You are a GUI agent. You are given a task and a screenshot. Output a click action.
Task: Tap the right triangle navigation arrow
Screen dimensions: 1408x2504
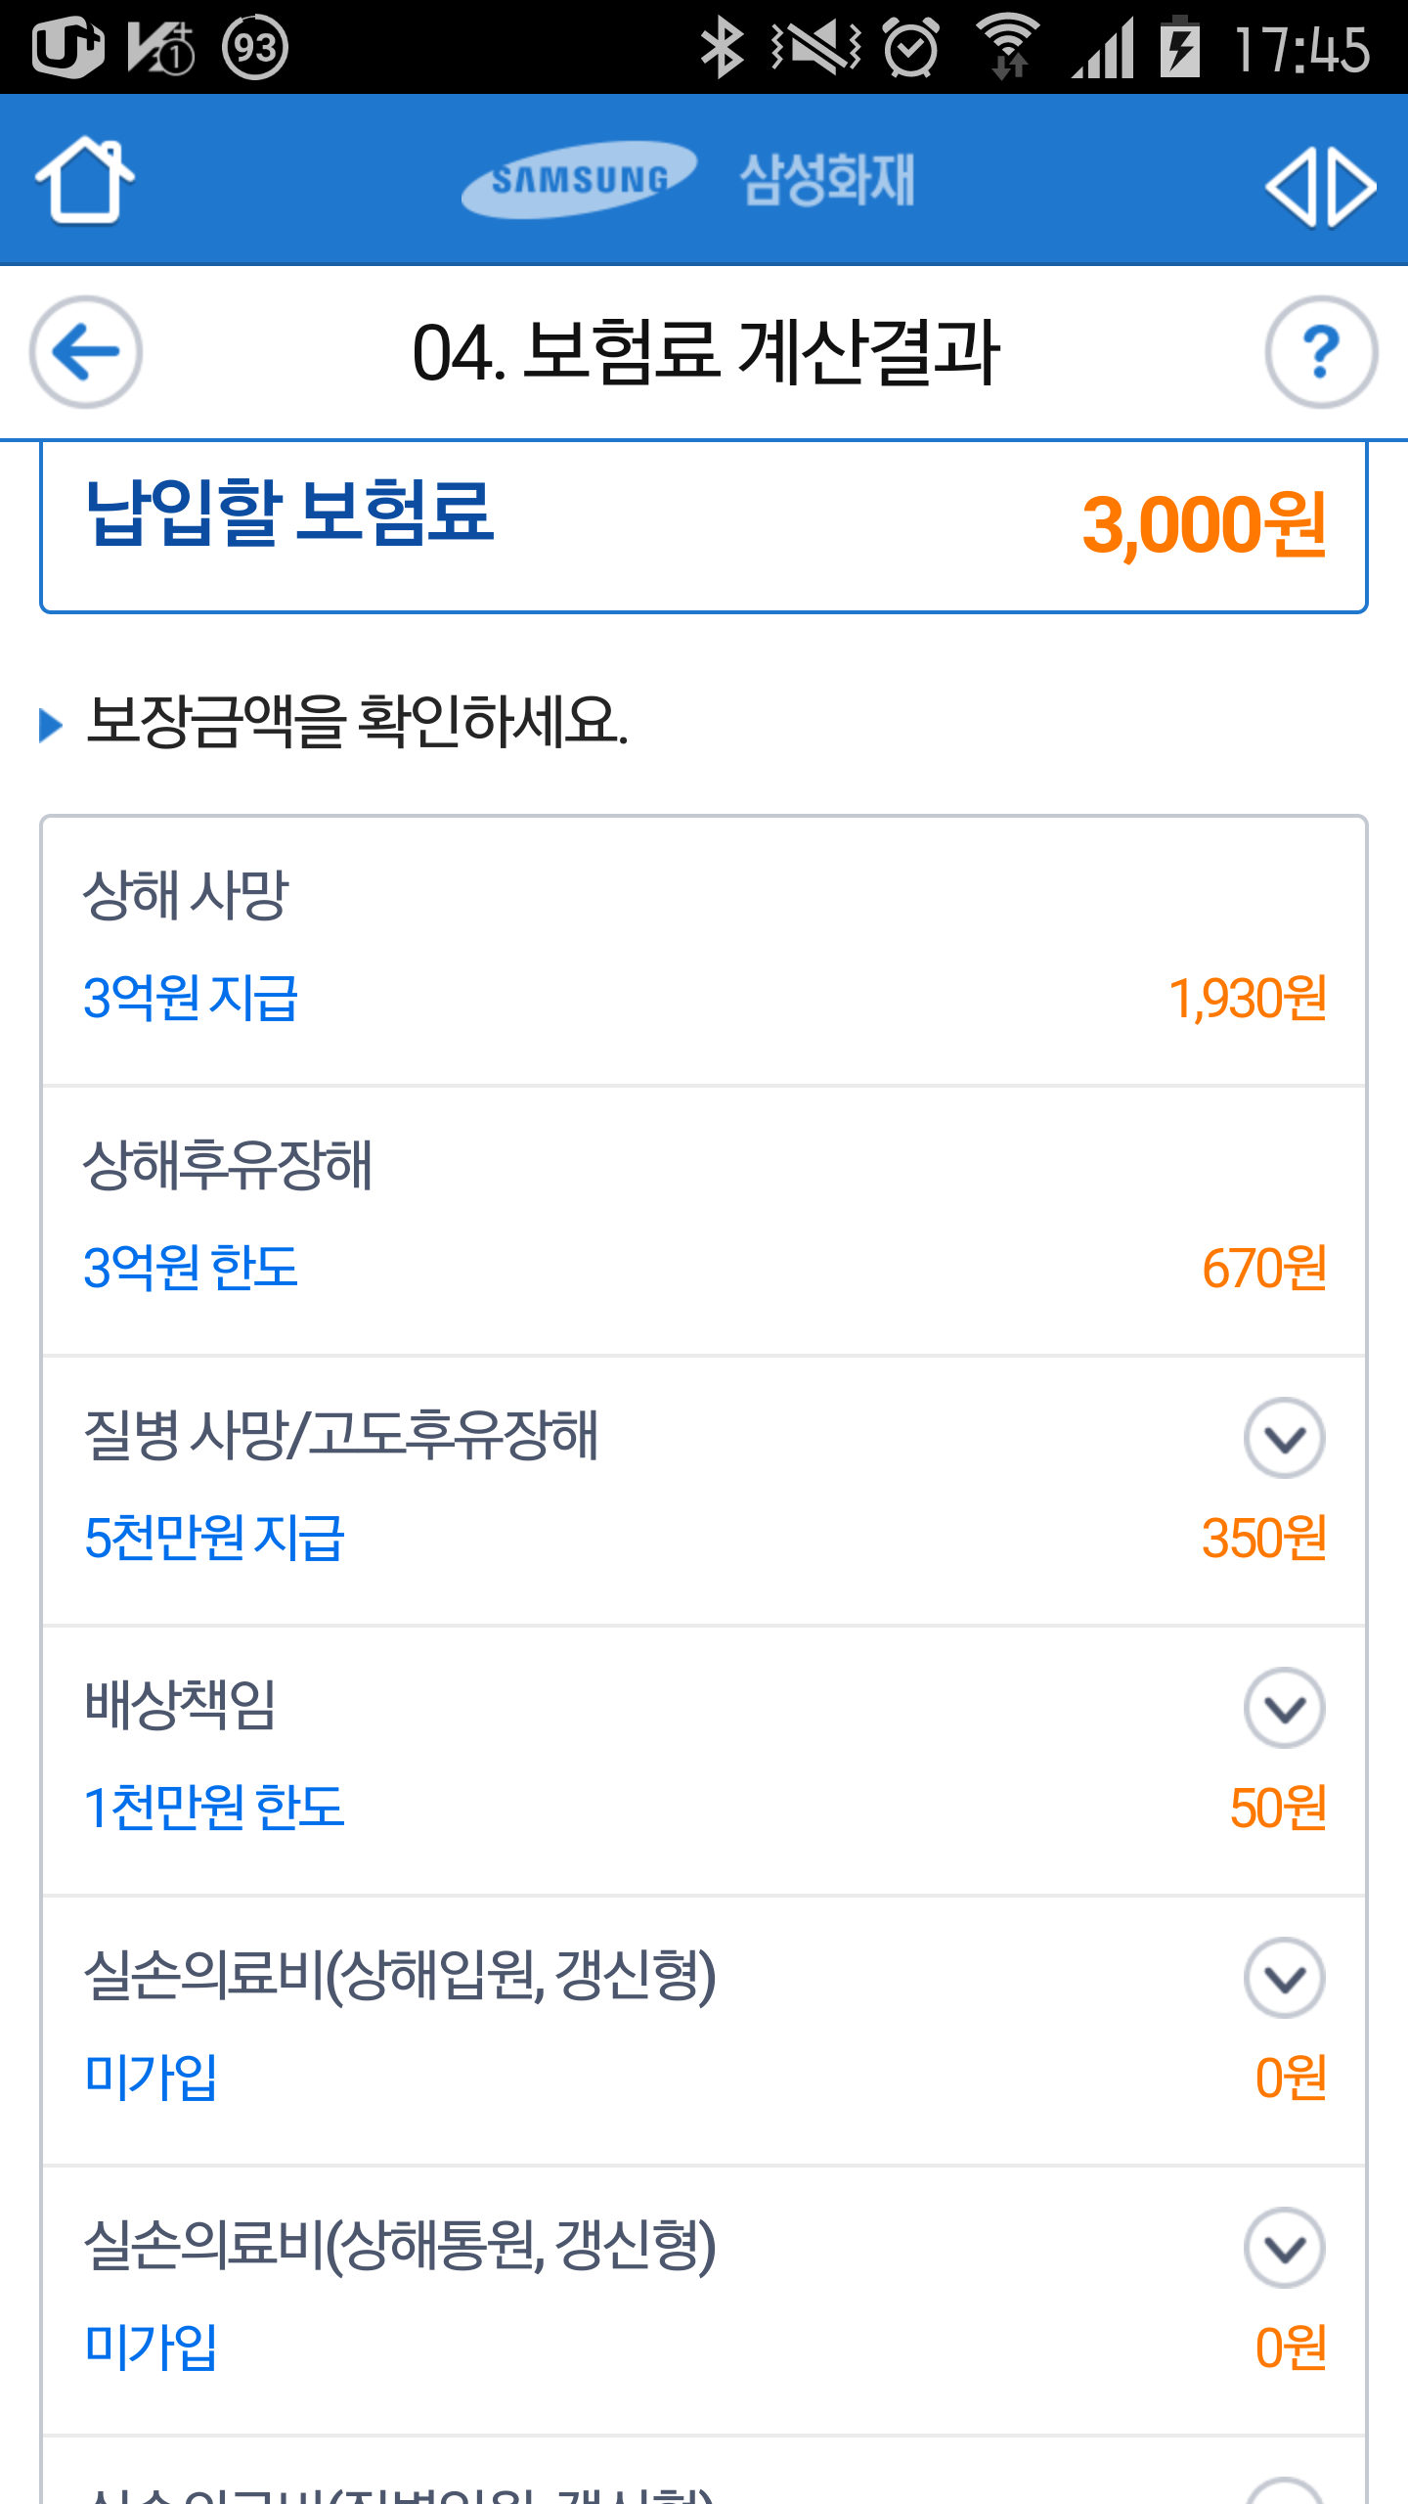point(1355,186)
